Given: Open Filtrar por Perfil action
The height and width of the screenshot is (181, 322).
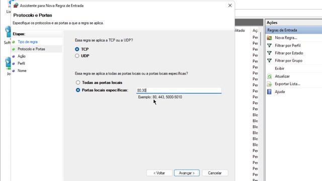Looking at the screenshot, I should [288, 46].
